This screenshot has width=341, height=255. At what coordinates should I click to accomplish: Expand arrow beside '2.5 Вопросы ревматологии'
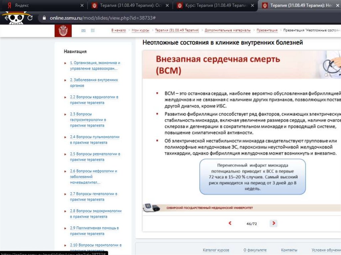point(65,155)
